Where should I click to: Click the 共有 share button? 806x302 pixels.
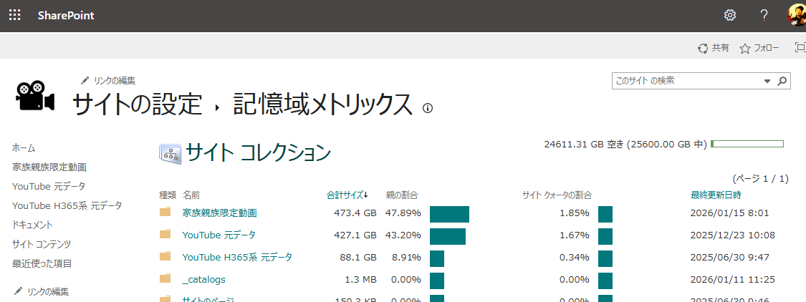[714, 48]
